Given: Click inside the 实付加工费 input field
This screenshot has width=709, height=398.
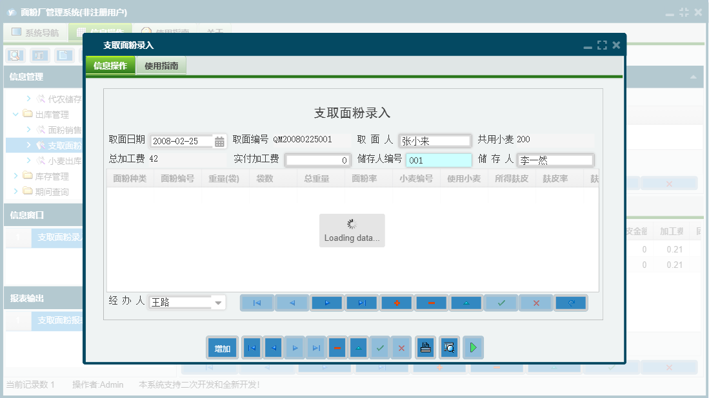Looking at the screenshot, I should [x=318, y=160].
